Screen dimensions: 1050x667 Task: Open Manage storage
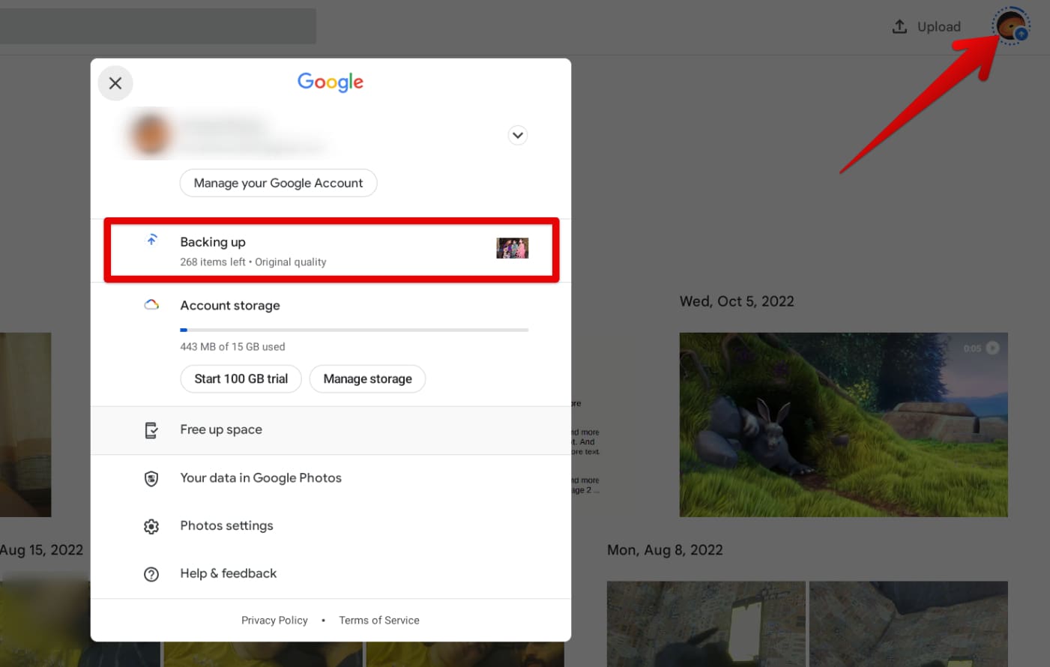tap(367, 379)
